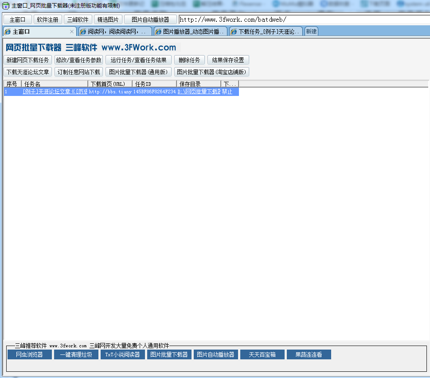Close the 主窗口 tab

71,32
